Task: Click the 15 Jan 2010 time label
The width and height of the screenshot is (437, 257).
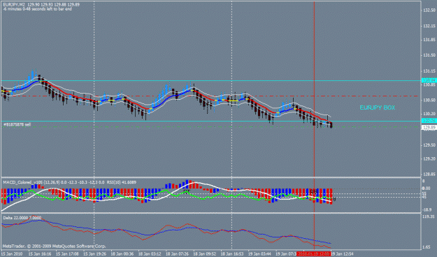Action: click(12, 254)
